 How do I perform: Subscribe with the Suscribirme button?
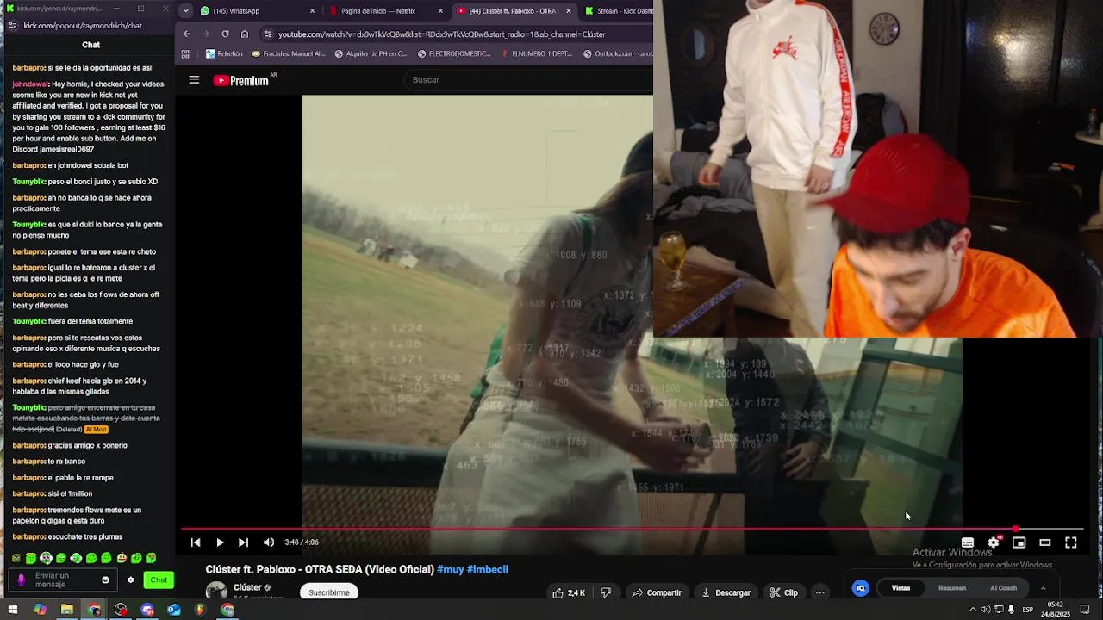329,592
